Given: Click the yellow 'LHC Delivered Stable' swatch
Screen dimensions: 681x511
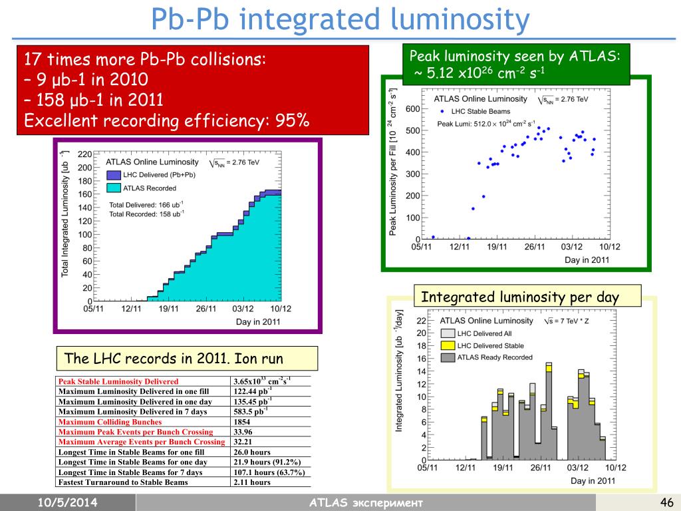Looking at the screenshot, I should (x=448, y=345).
